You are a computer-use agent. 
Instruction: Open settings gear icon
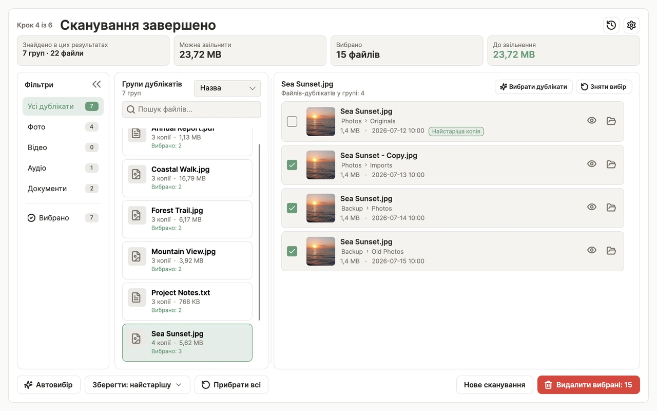click(631, 25)
